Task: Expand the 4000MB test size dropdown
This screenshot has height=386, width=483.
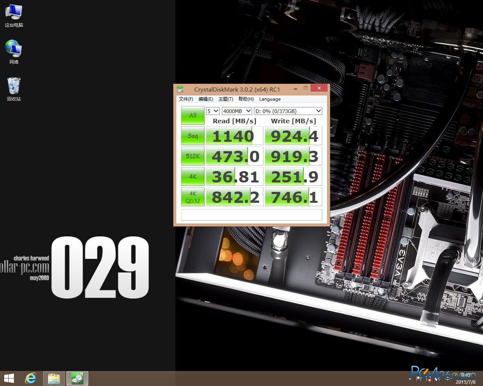Action: coord(237,111)
